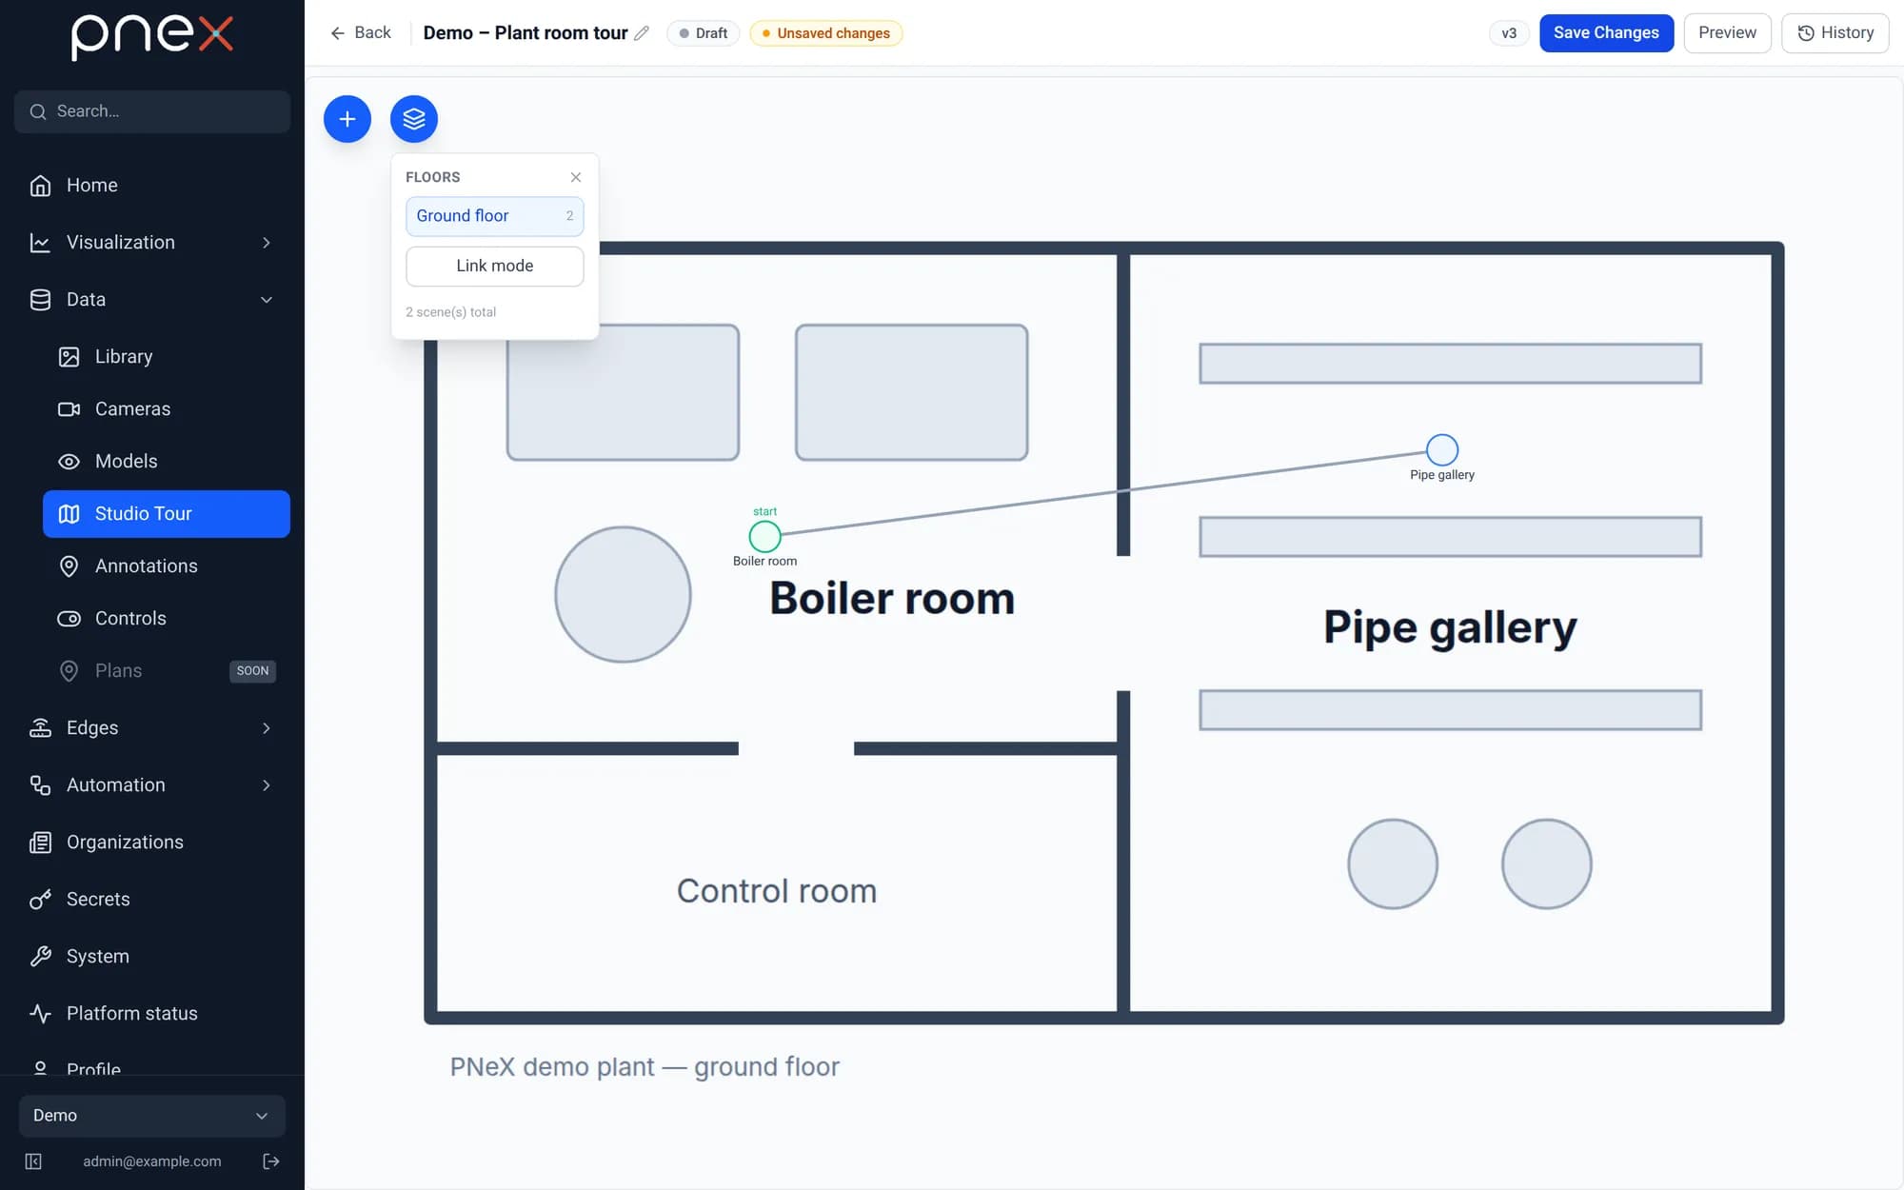Viewport: 1904px width, 1190px height.
Task: Click the pnex logo
Action: (x=152, y=37)
